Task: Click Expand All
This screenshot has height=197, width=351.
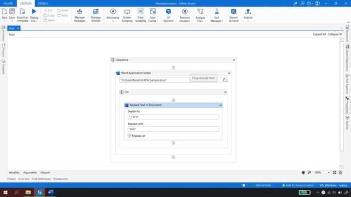Action: 319,34
